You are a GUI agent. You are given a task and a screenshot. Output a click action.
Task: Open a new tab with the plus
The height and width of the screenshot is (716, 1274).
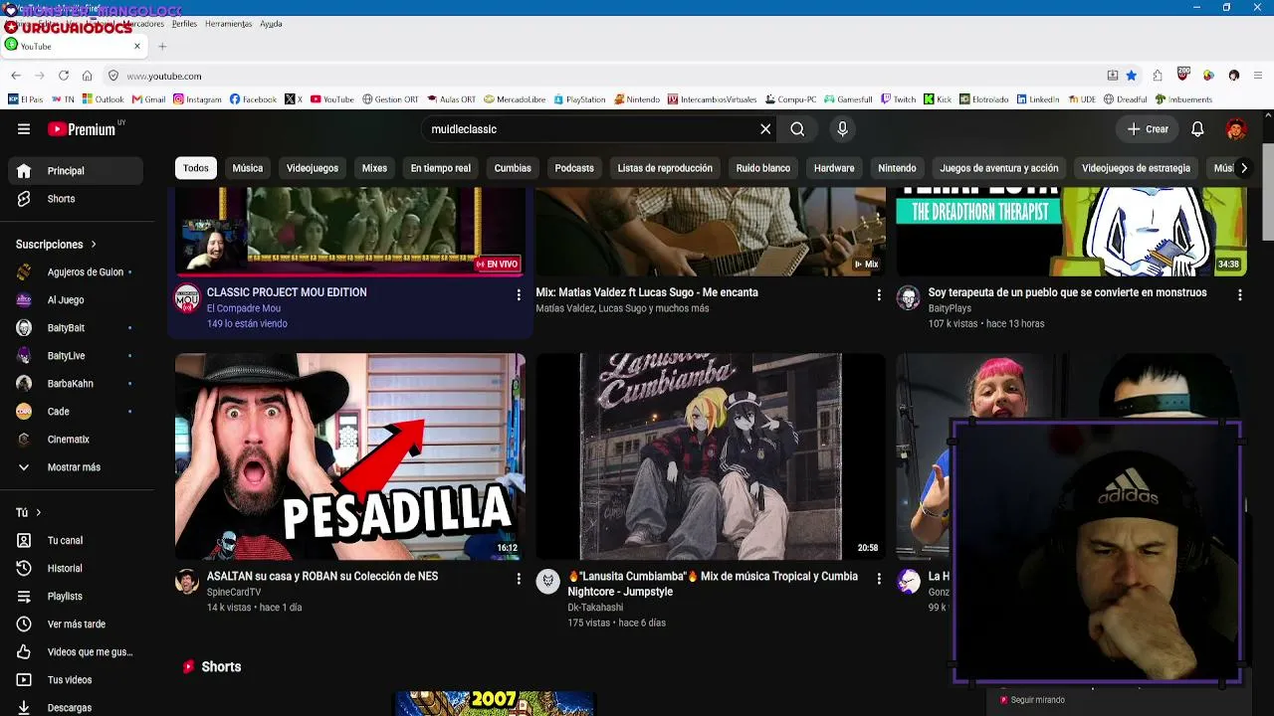pyautogui.click(x=162, y=46)
